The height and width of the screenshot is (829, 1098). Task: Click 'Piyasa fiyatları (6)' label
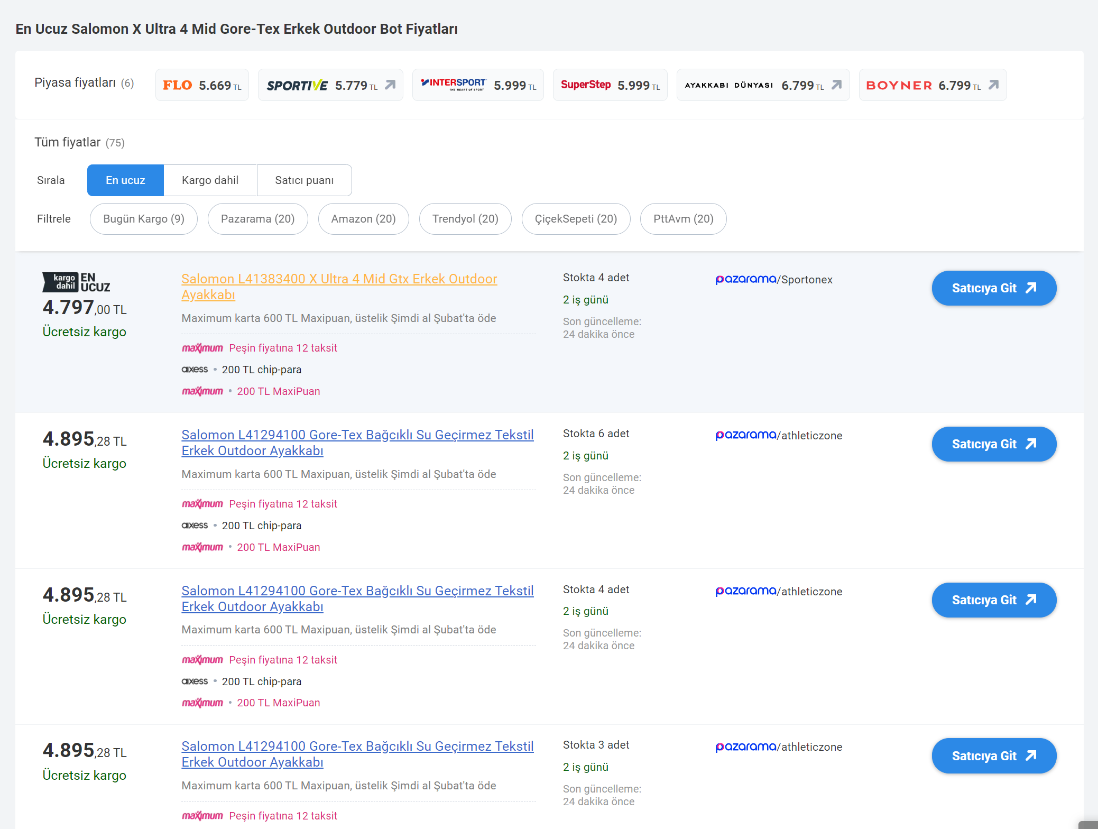85,82
